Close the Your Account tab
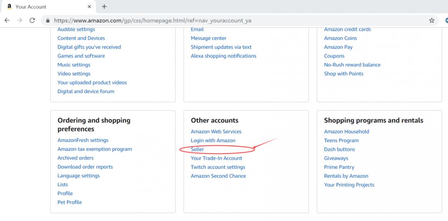 (x=89, y=7)
